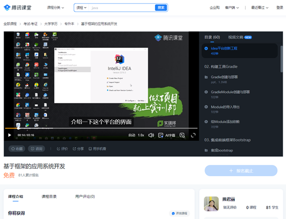Switch to 课程介绍 tab
Viewport: 286px width, 219px height.
[x=15, y=197]
